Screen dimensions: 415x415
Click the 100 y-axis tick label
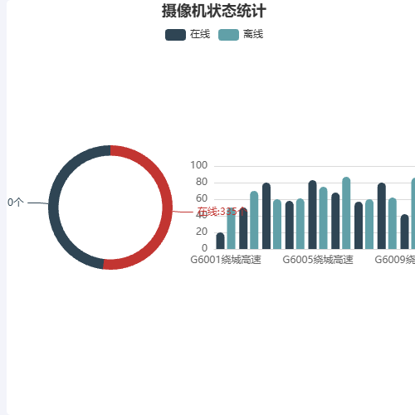pyautogui.click(x=198, y=165)
